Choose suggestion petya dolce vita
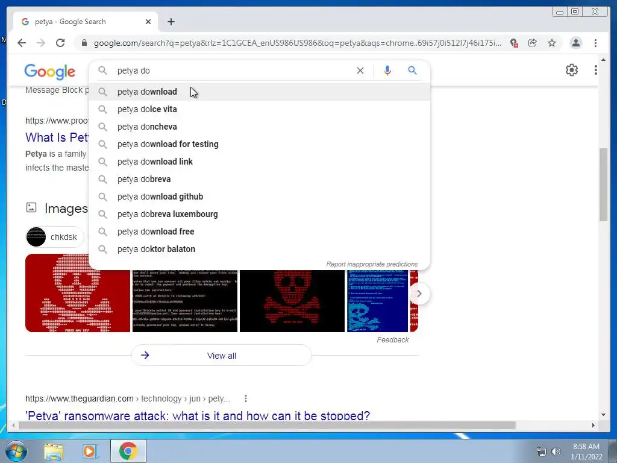The image size is (617, 463). click(x=259, y=109)
